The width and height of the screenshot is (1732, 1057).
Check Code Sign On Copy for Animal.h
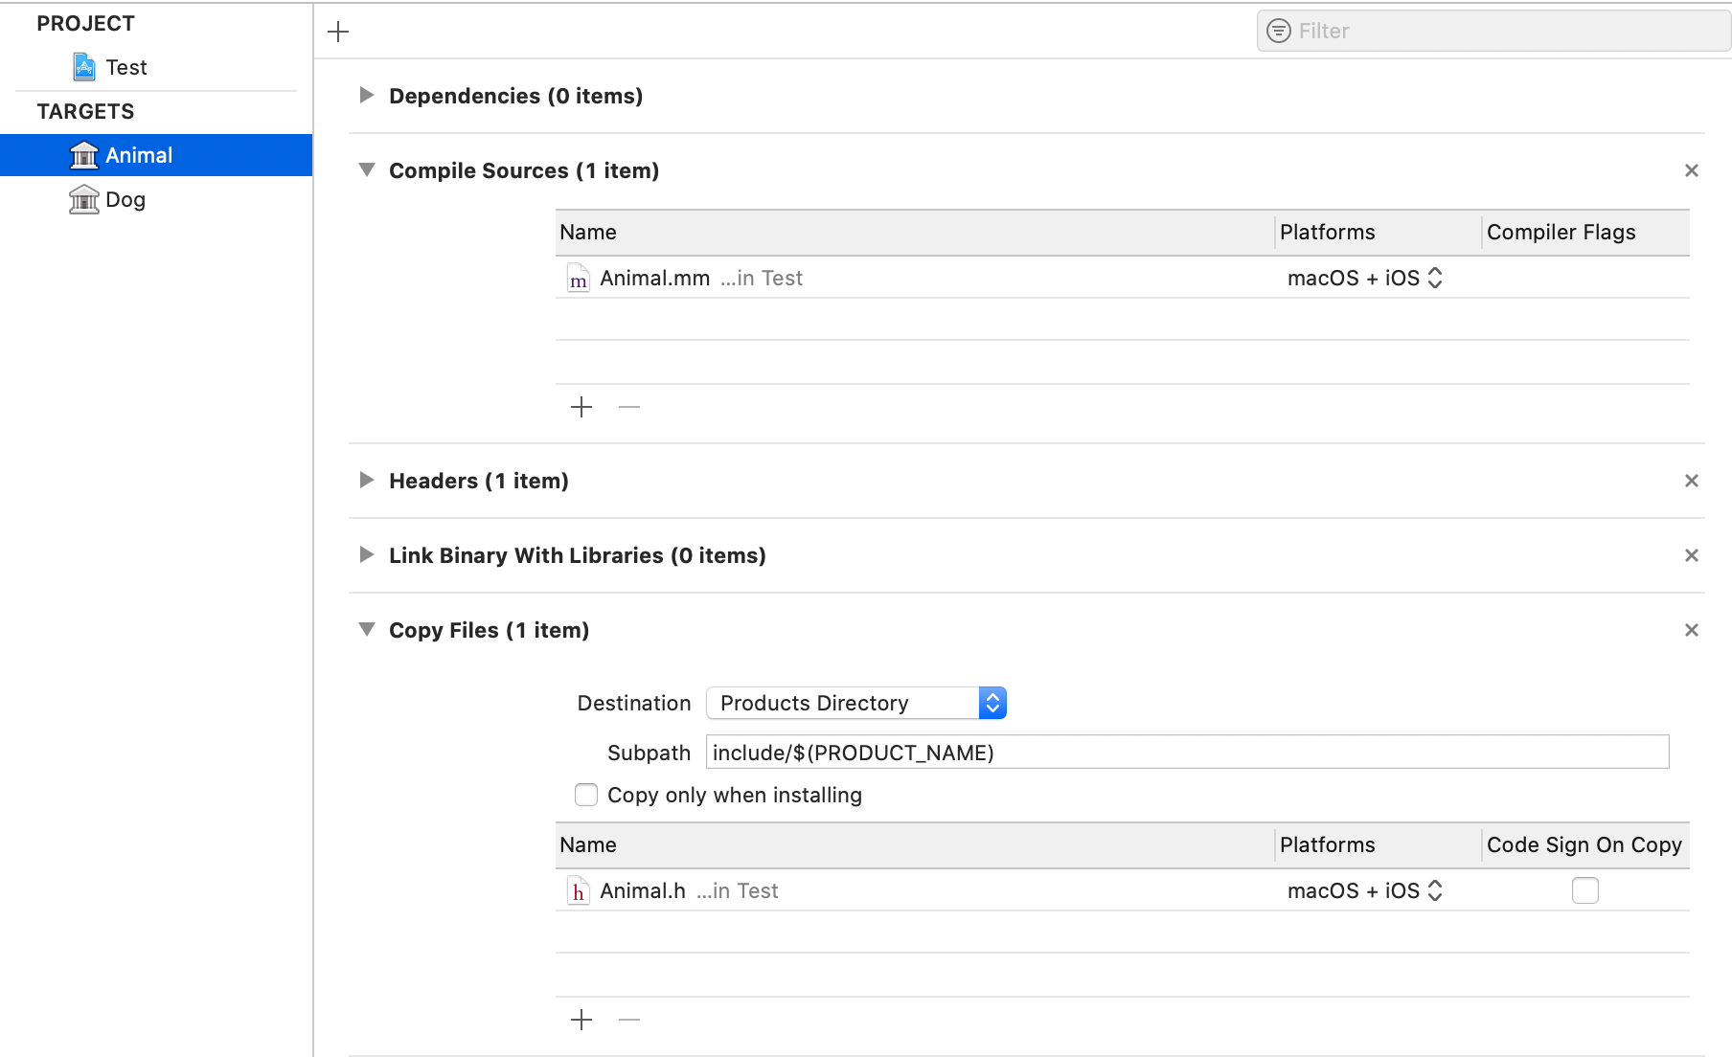tap(1584, 890)
